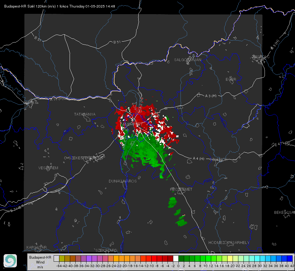Click the EGER city label
The height and width of the screenshot is (271, 295).
(231, 79)
